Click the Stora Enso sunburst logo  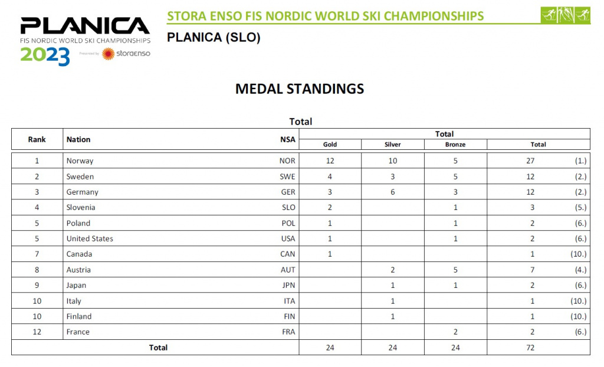pos(108,54)
